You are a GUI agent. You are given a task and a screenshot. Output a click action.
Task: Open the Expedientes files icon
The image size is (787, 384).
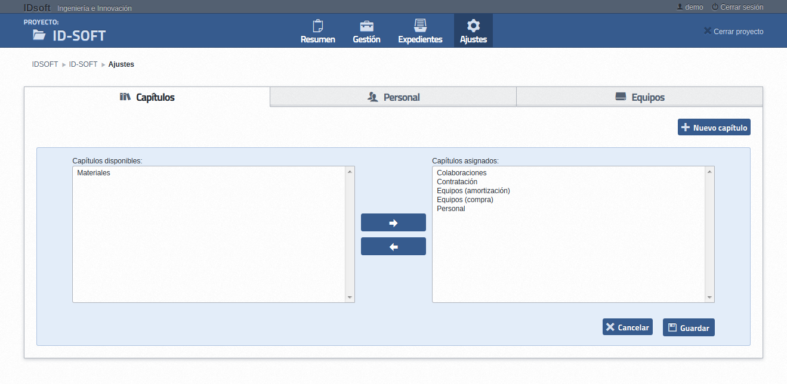point(420,26)
